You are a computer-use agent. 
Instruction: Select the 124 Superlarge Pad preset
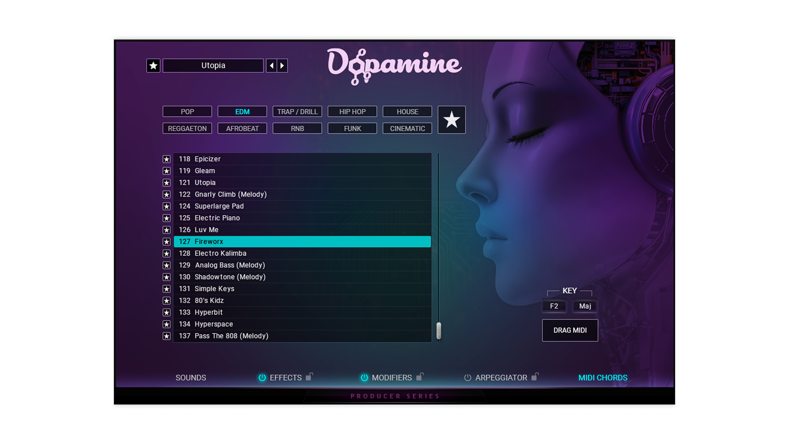coord(302,206)
